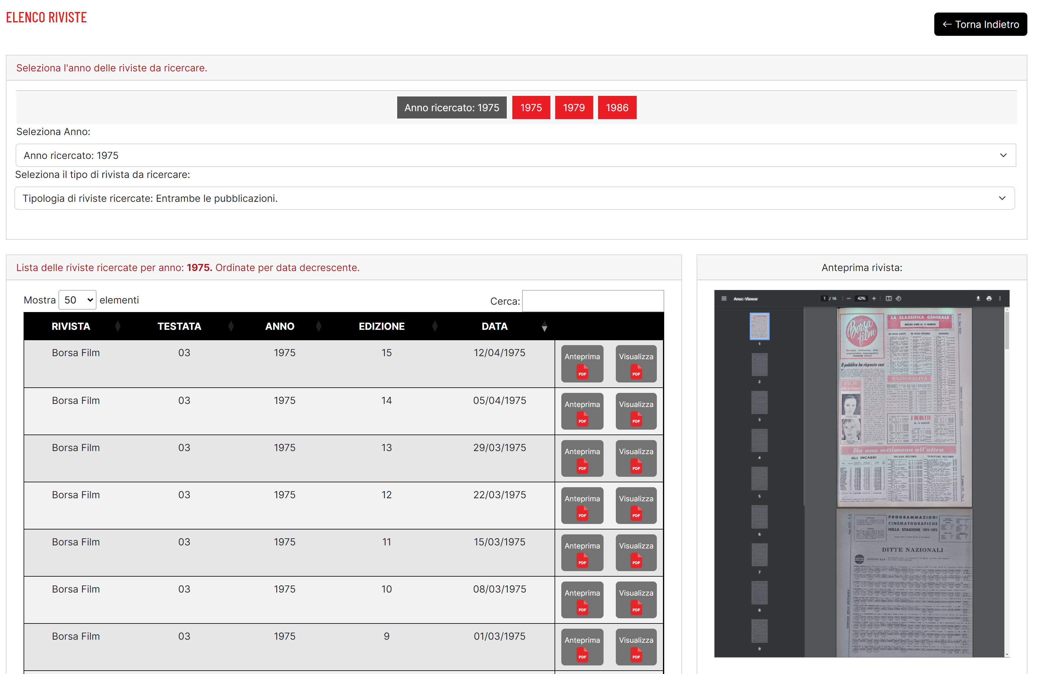Click the date cell 01/03/1975
The width and height of the screenshot is (1039, 674).
(x=499, y=636)
